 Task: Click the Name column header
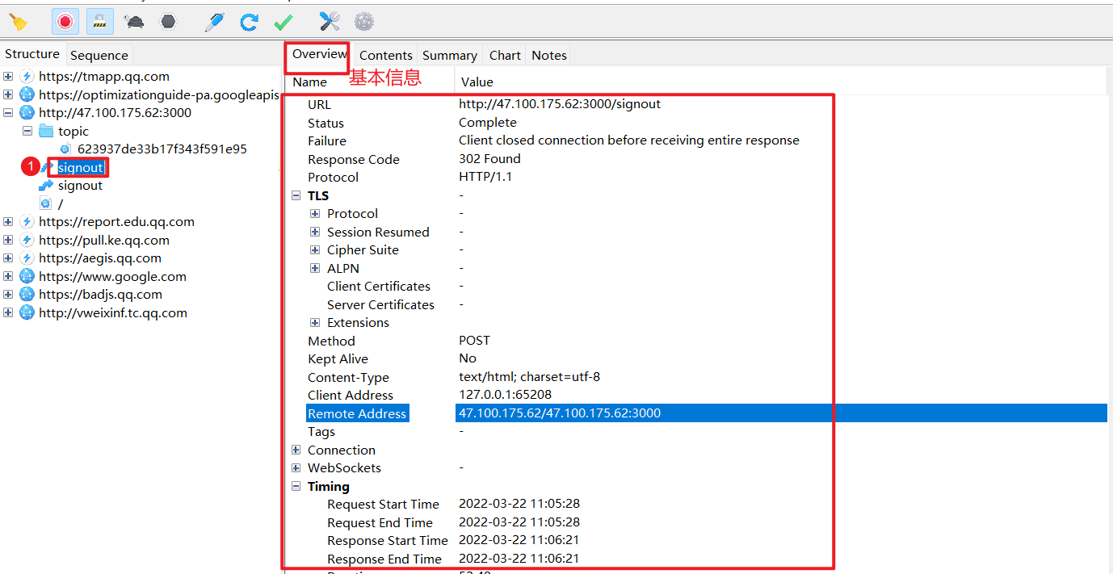[370, 82]
